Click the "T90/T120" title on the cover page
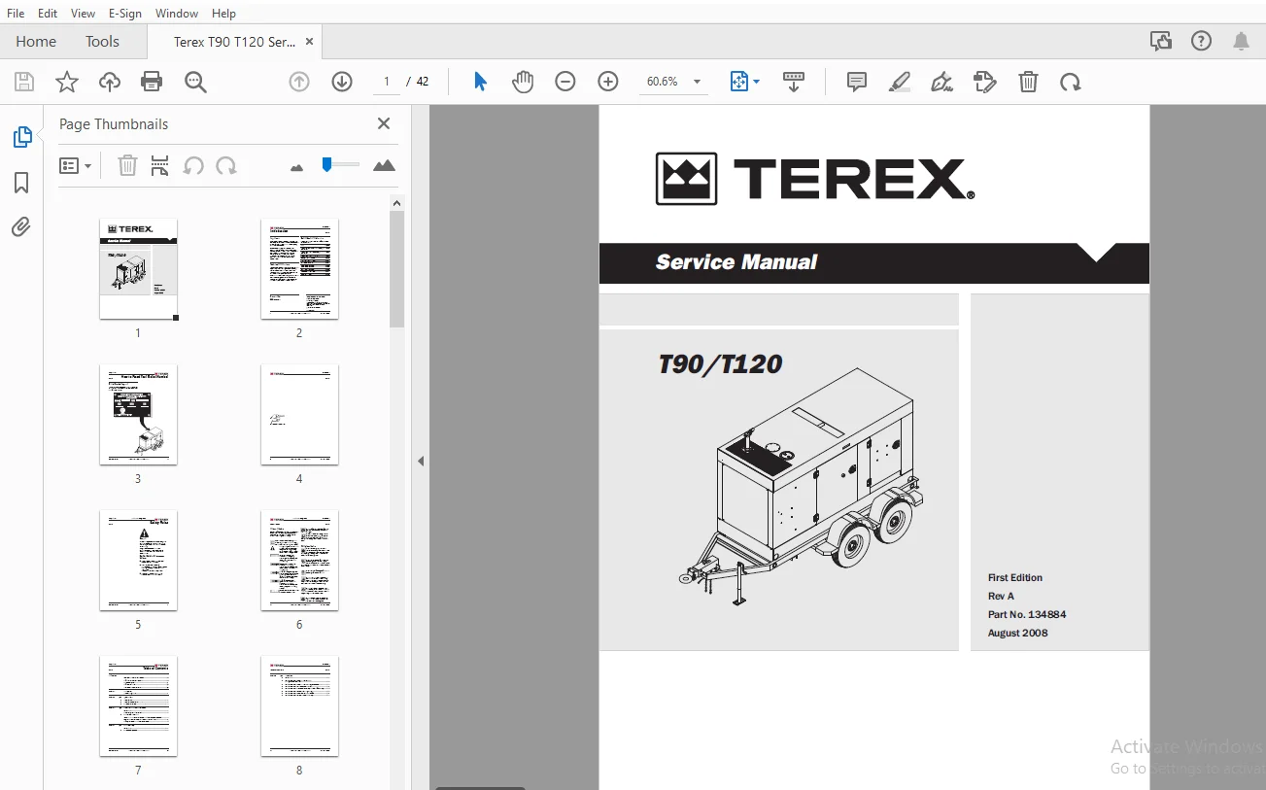The height and width of the screenshot is (790, 1266). pyautogui.click(x=720, y=364)
